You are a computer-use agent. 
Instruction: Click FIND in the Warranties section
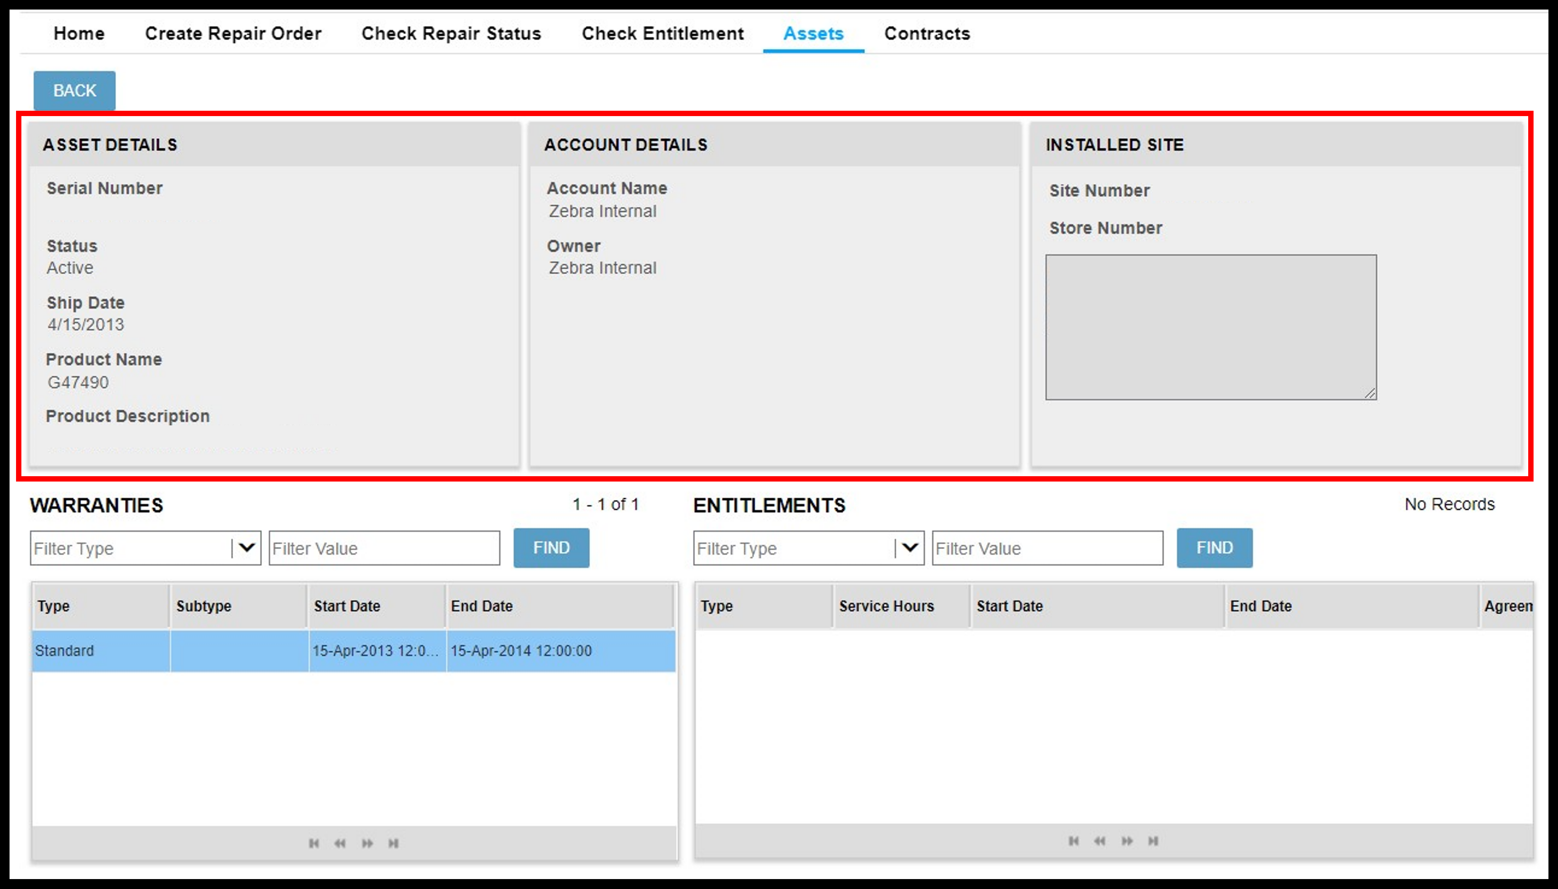point(551,548)
